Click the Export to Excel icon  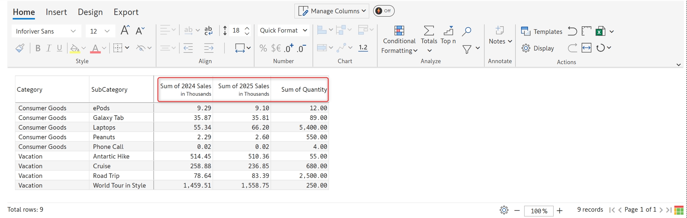[601, 31]
